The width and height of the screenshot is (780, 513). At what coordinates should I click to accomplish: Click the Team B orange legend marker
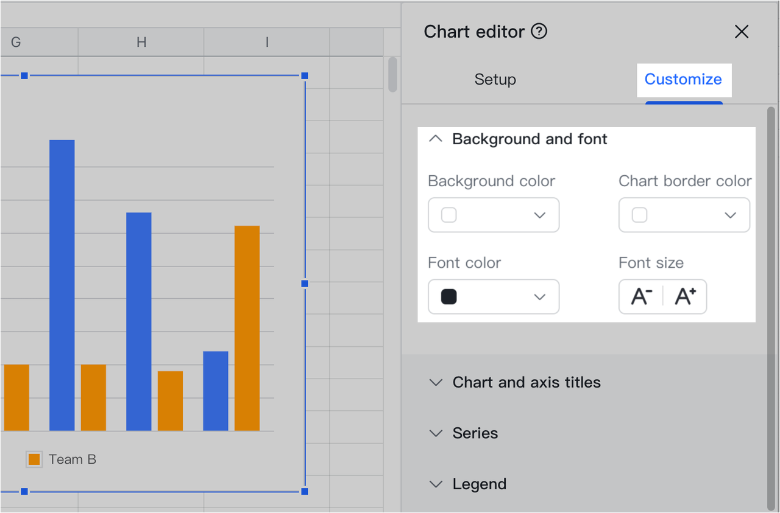tap(34, 459)
